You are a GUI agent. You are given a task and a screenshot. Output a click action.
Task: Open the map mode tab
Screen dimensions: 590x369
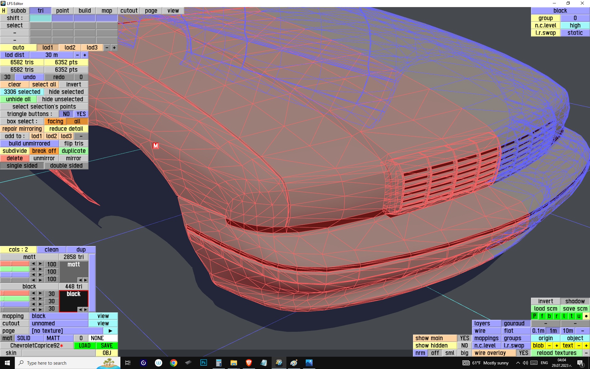107,10
